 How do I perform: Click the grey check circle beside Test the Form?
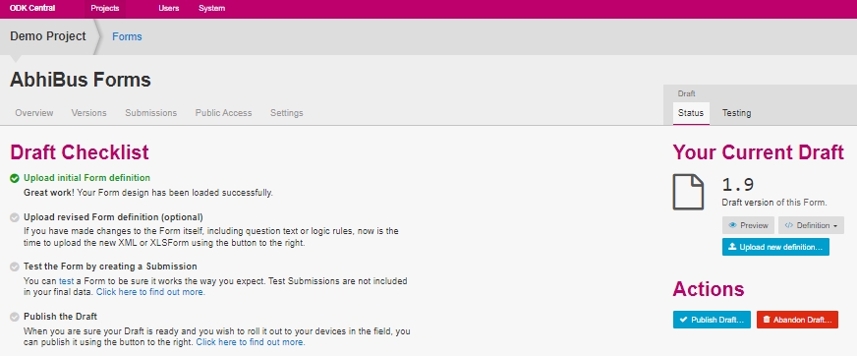pos(15,267)
